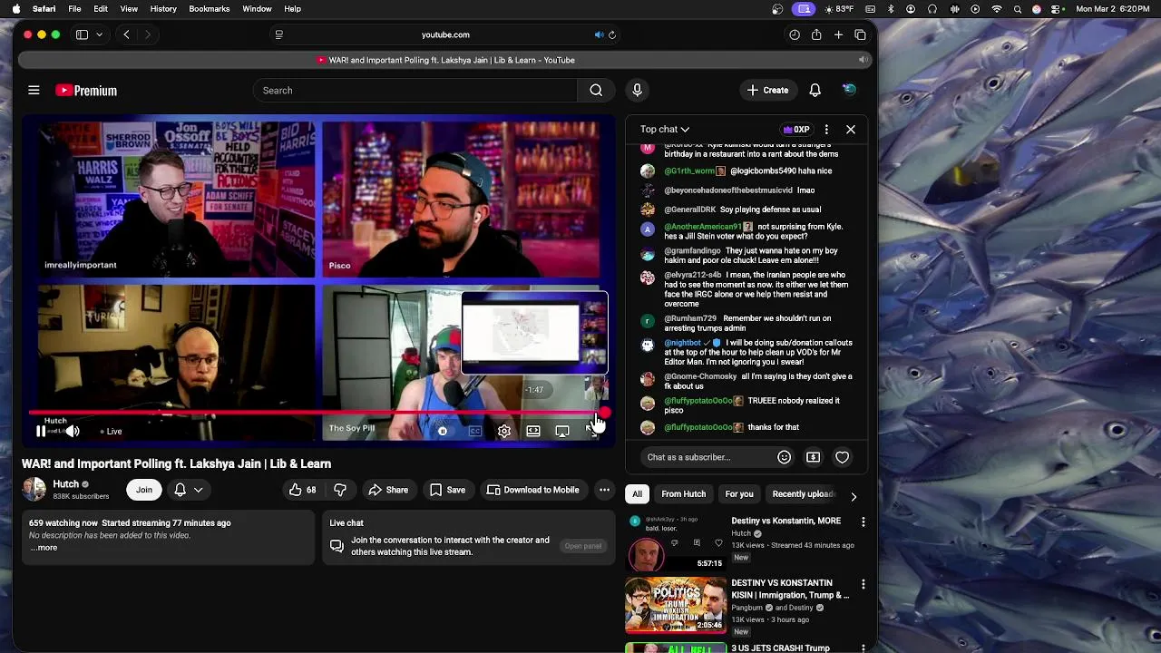
Task: Open channel notification preferences dropdown
Action: (189, 490)
